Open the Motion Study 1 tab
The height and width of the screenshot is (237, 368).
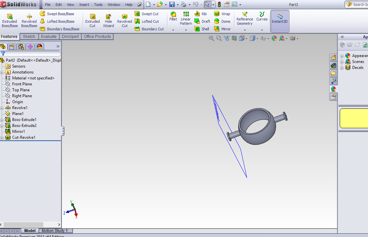55,231
